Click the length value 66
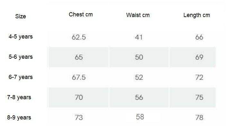The width and height of the screenshot is (229, 131). (x=199, y=37)
